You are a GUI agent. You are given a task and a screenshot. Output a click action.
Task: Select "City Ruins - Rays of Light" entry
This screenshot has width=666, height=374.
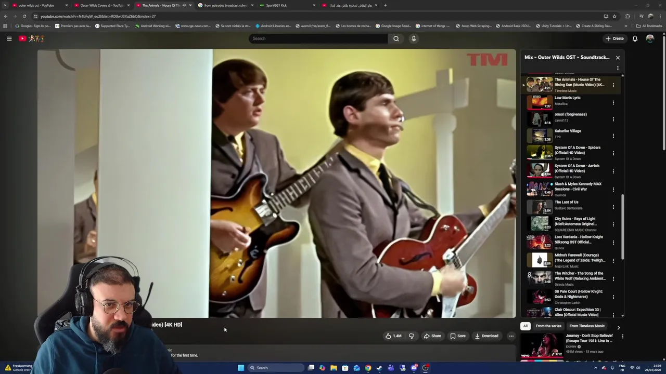(575, 221)
